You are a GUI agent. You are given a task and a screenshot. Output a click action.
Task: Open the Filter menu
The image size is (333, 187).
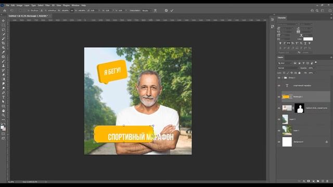tap(47, 5)
